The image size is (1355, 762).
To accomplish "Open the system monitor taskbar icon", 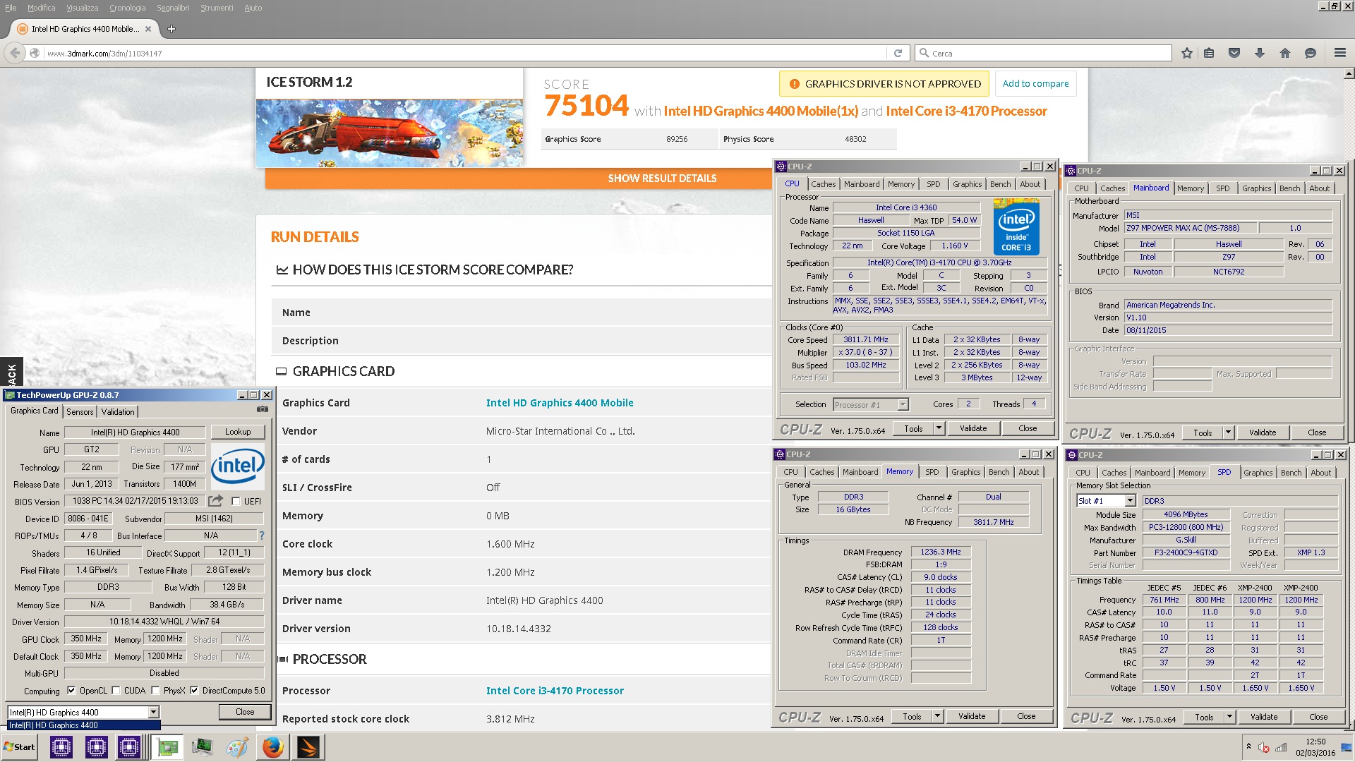I will [x=203, y=747].
